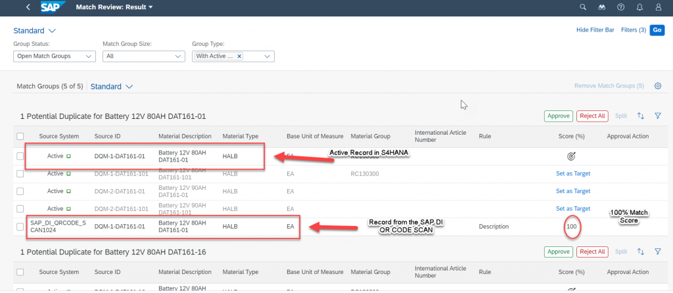Go back using the header back arrow
This screenshot has width=673, height=293.
(28, 7)
